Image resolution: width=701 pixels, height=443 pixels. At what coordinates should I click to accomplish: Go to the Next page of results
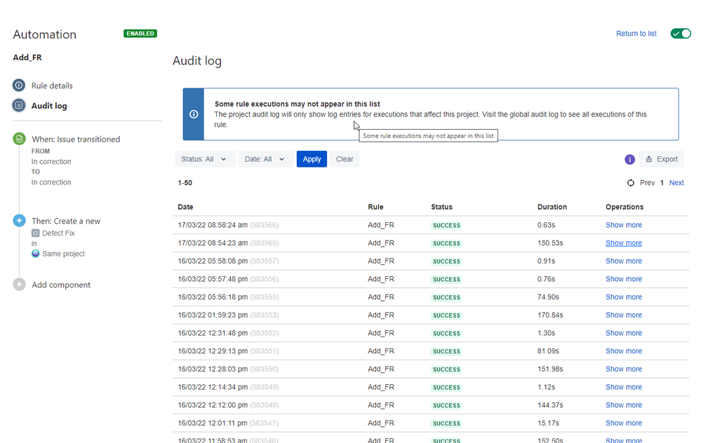pyautogui.click(x=676, y=183)
